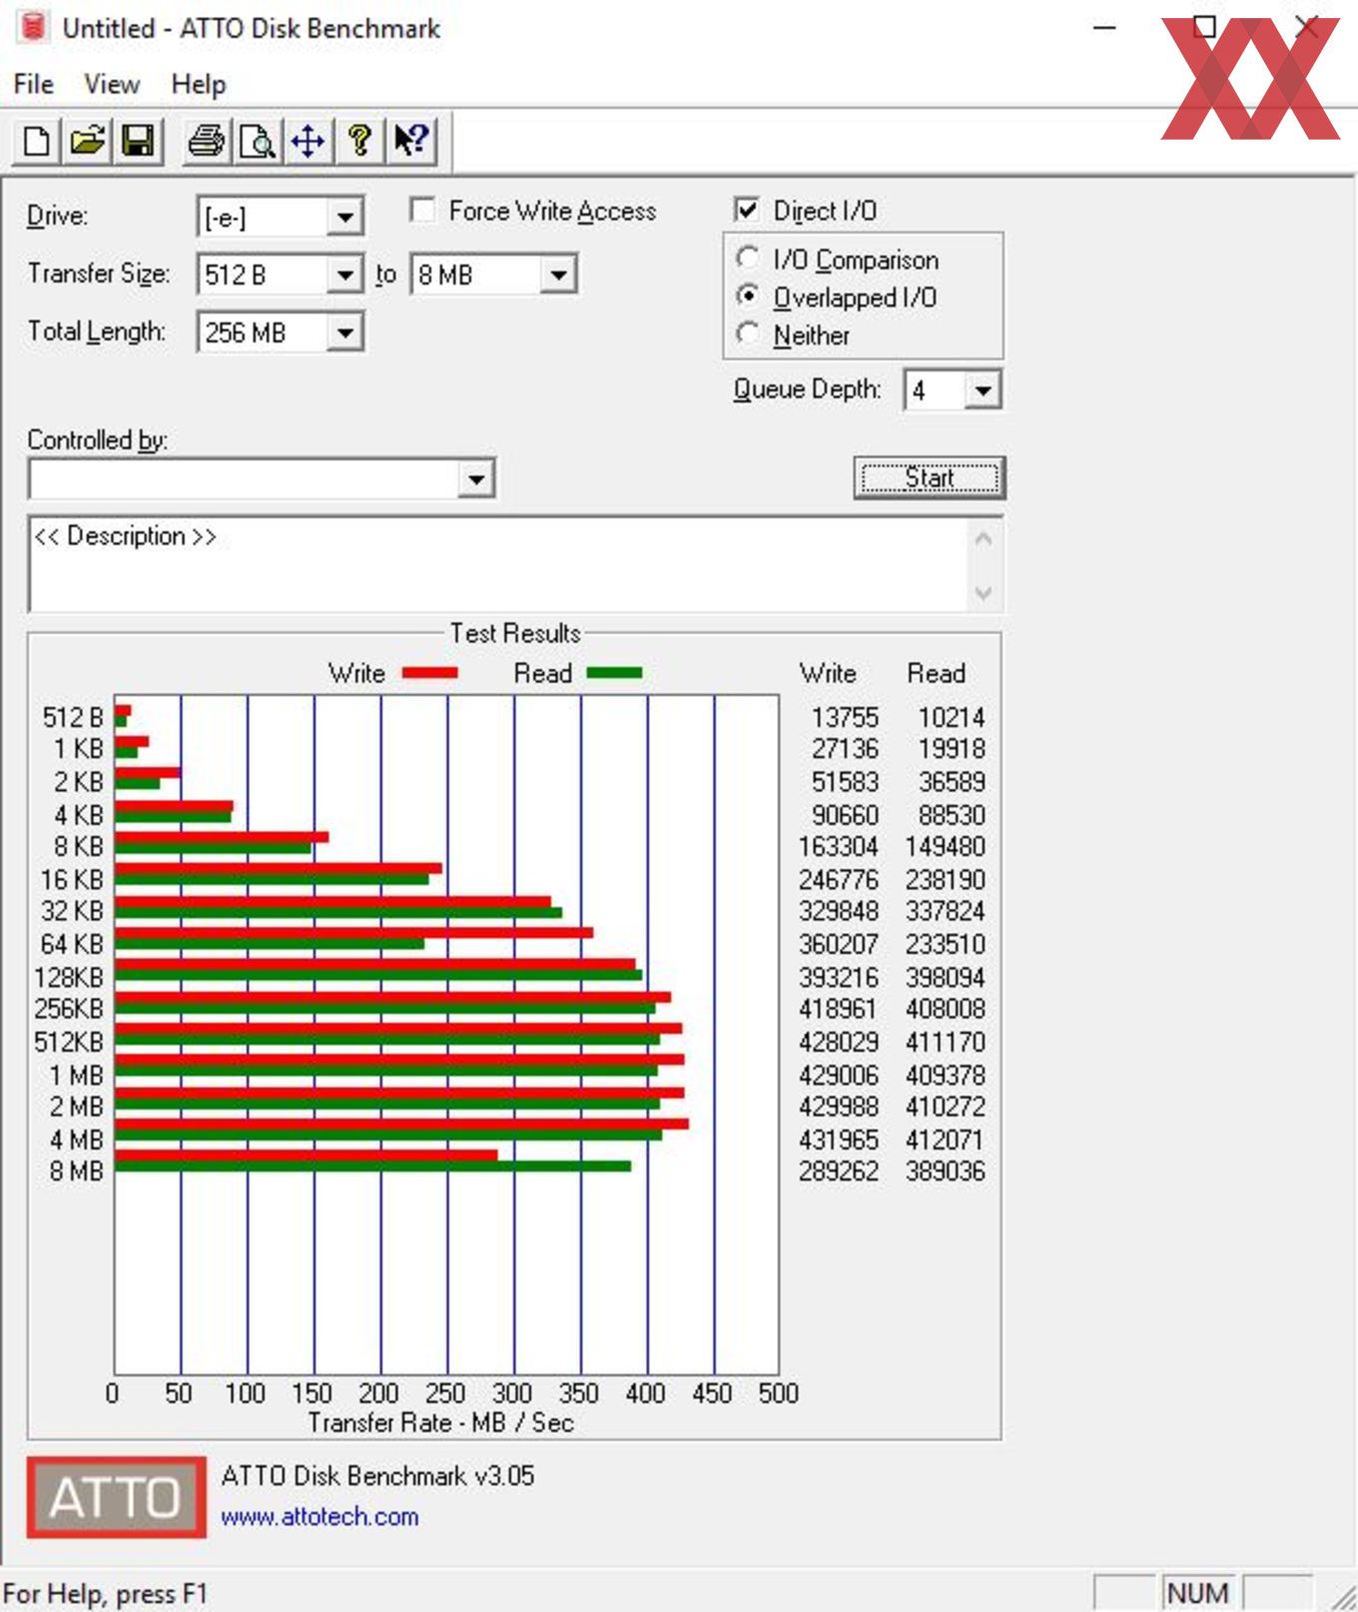Click the ATTO app icon in title bar
Screen dimensions: 1358x1612
pos(33,27)
